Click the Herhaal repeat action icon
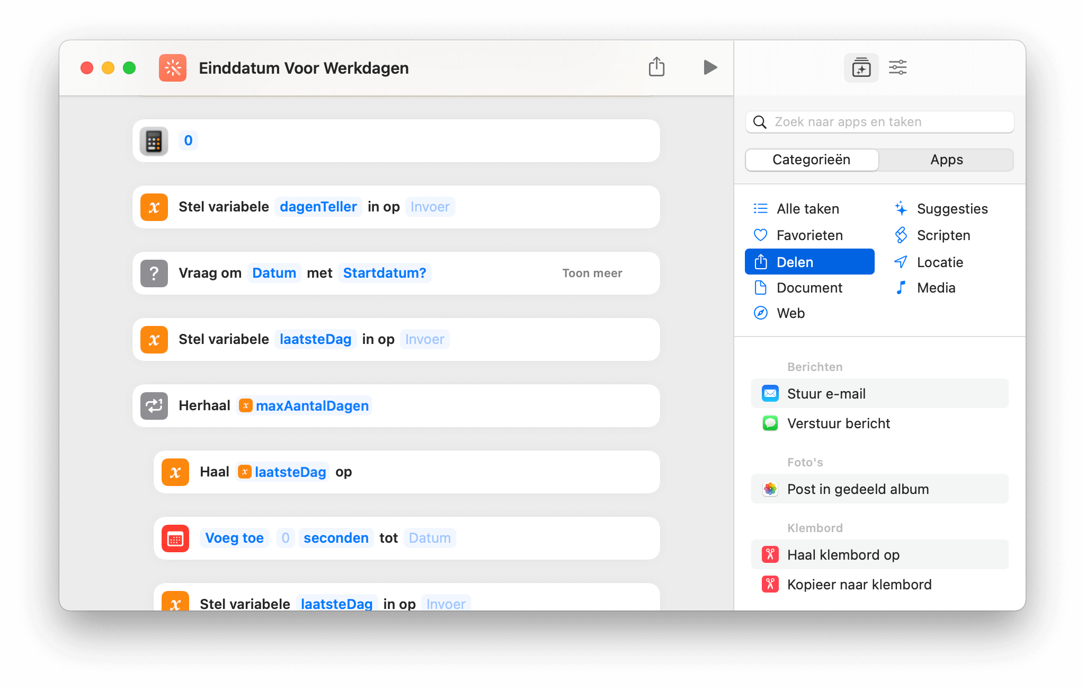1085x689 pixels. [154, 406]
